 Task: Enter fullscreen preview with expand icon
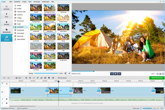point(163,74)
